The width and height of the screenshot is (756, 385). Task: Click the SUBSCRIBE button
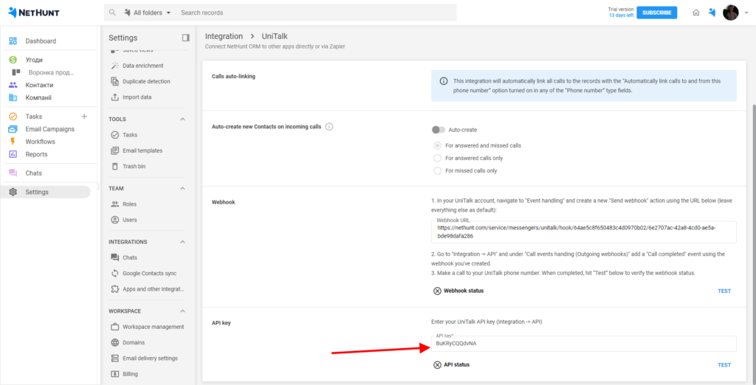tap(656, 13)
